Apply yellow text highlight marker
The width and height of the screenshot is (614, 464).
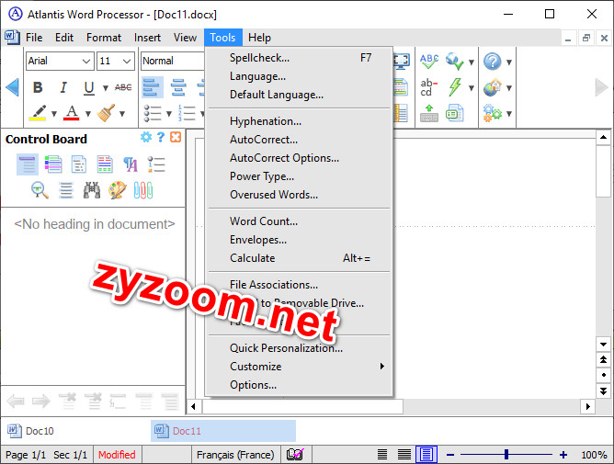point(38,113)
